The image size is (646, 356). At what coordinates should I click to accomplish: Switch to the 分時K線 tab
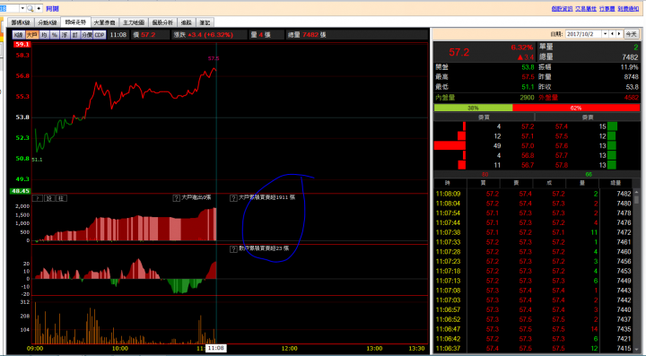click(x=48, y=22)
